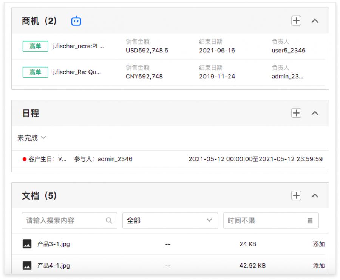340x280 pixels.
Task: Add a new 日程 with plus icon
Action: (296, 113)
